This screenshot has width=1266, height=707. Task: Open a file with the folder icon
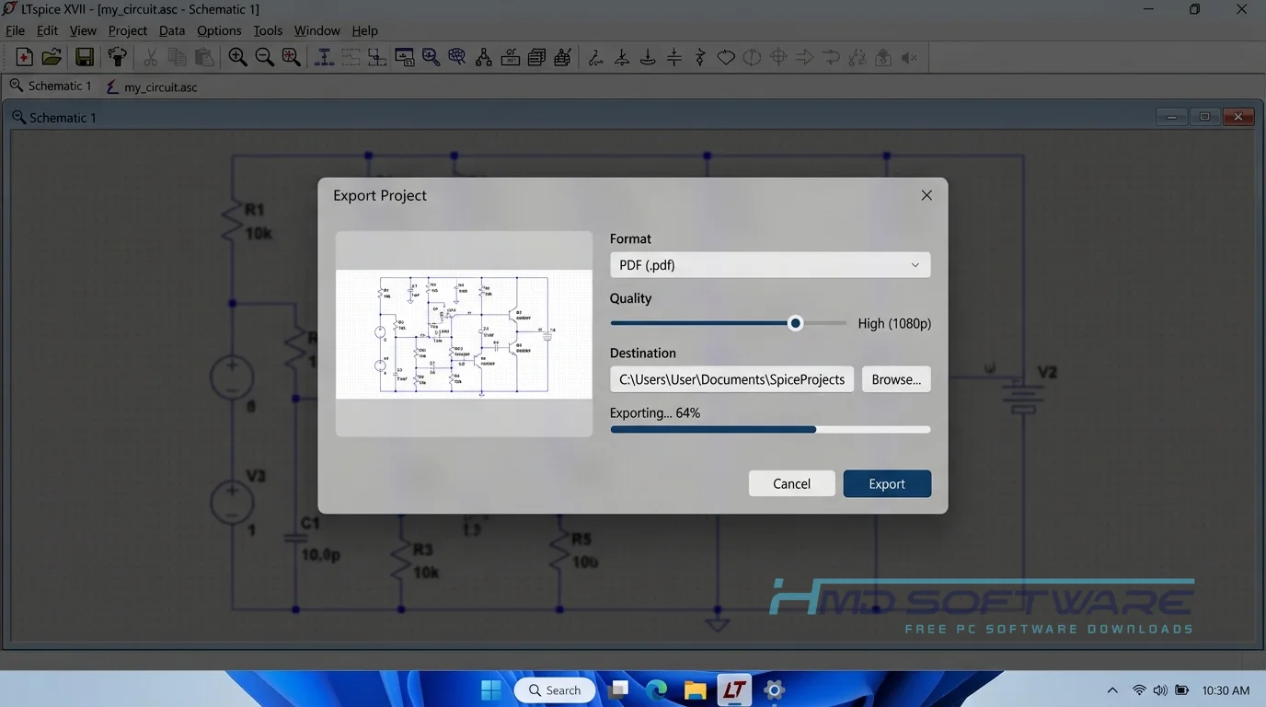click(x=52, y=57)
